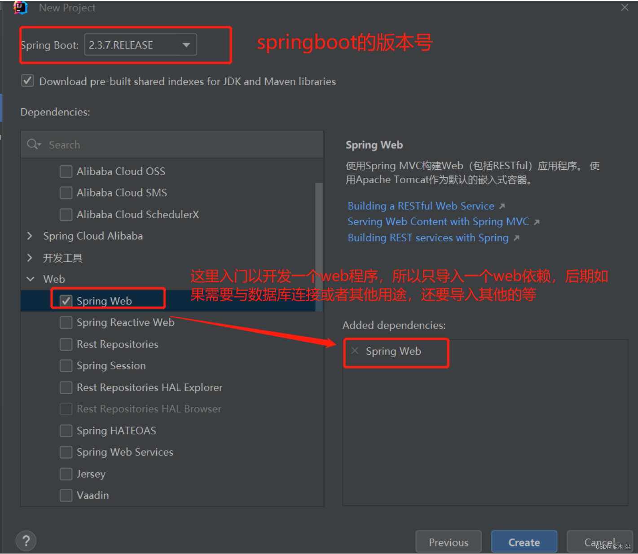Image resolution: width=638 pixels, height=554 pixels.
Task: Check Spring Reactive Web dependency
Action: (66, 322)
